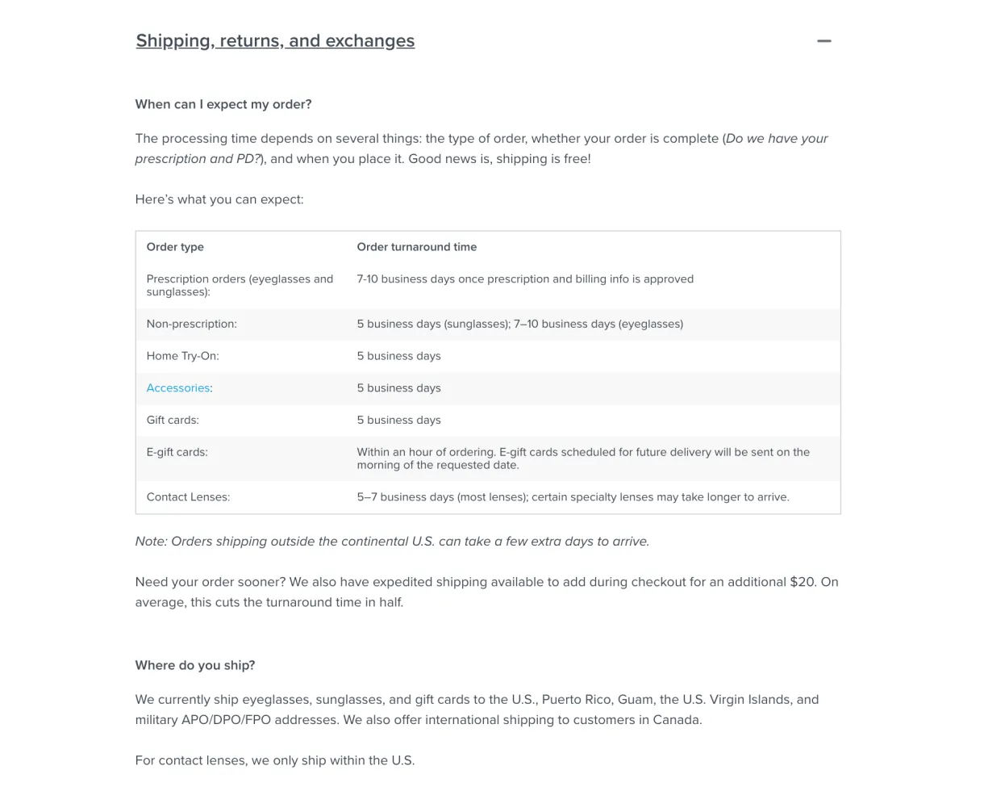This screenshot has height=808, width=984.
Task: Click the Non-prescription table row
Action: pos(488,324)
